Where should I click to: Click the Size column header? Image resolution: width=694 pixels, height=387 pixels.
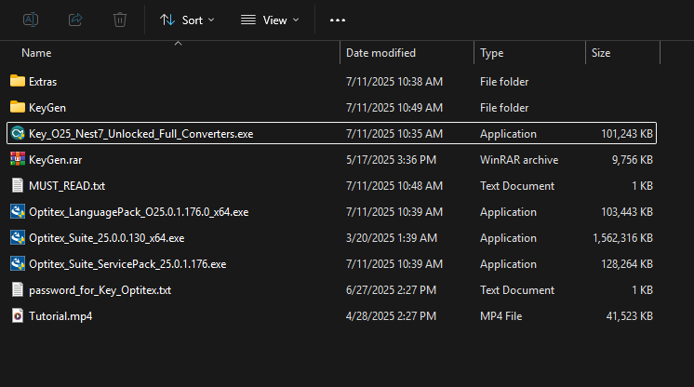[601, 53]
